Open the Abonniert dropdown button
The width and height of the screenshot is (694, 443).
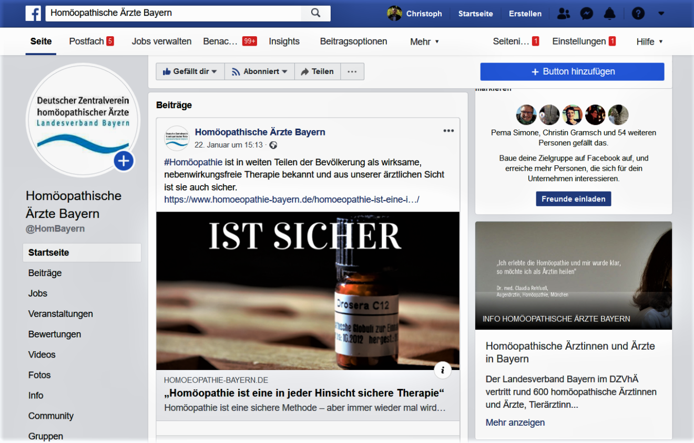(x=260, y=71)
